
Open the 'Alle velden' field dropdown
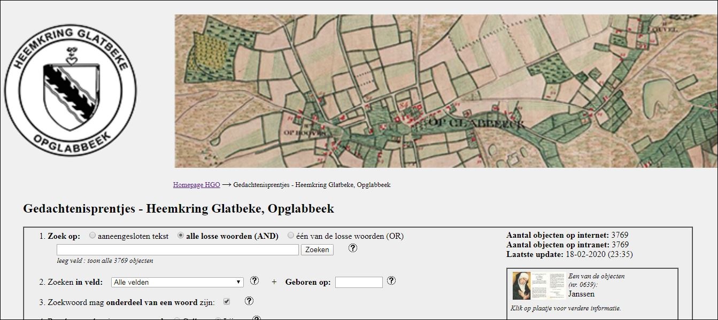tap(177, 282)
